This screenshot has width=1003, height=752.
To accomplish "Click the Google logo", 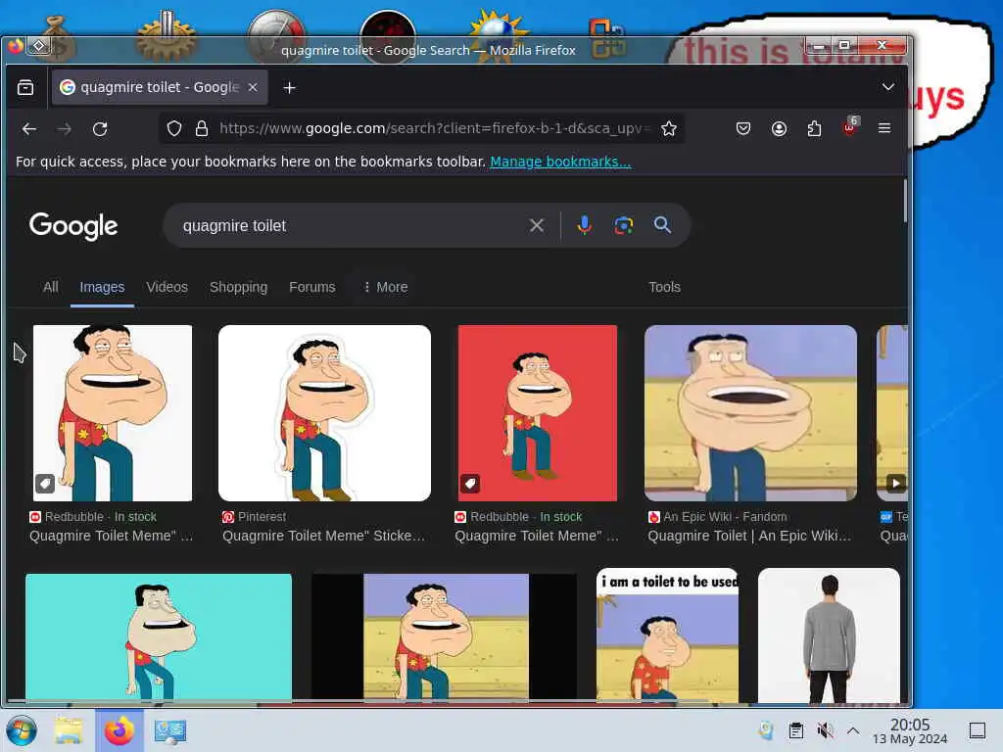I will pyautogui.click(x=73, y=226).
